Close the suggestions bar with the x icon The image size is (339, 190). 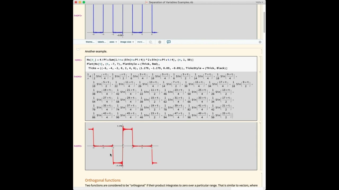click(x=260, y=42)
